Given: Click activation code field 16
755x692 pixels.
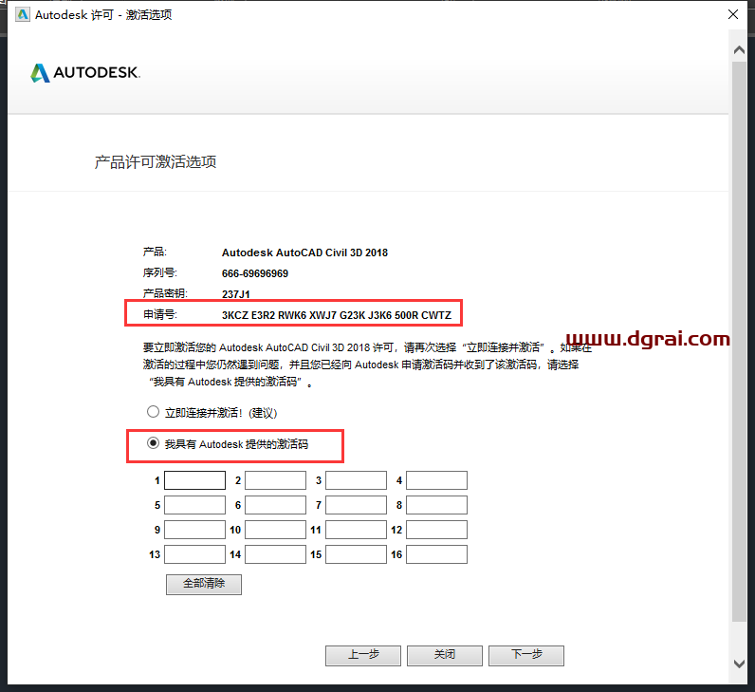Looking at the screenshot, I should [x=436, y=554].
